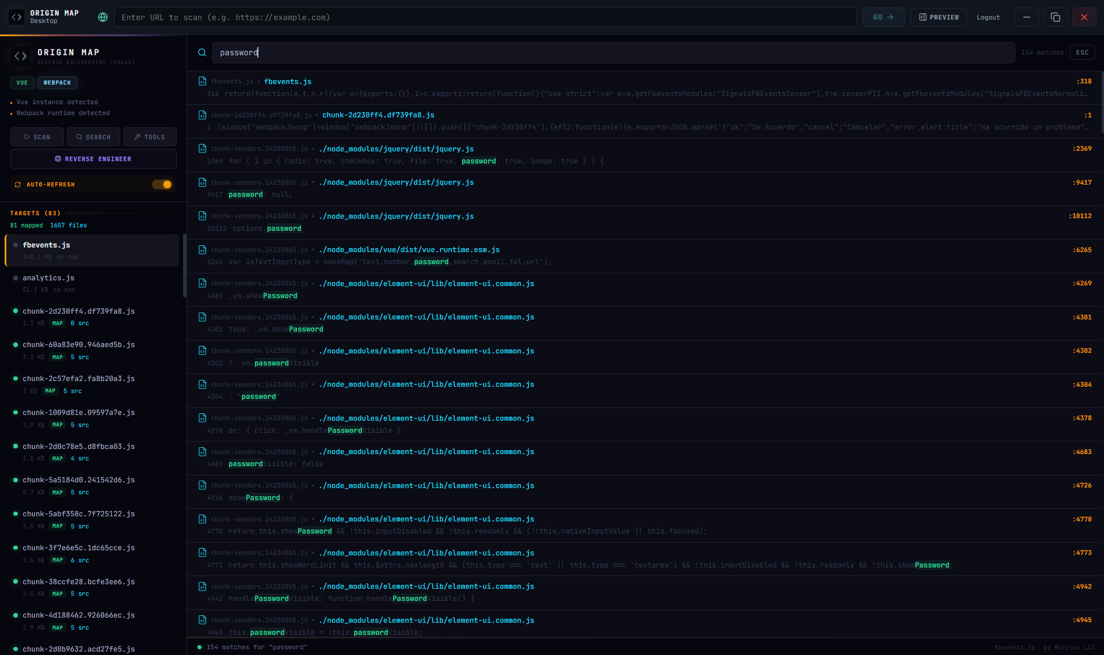Click the refresh icon beside AUTO-REFRESH label

click(18, 184)
